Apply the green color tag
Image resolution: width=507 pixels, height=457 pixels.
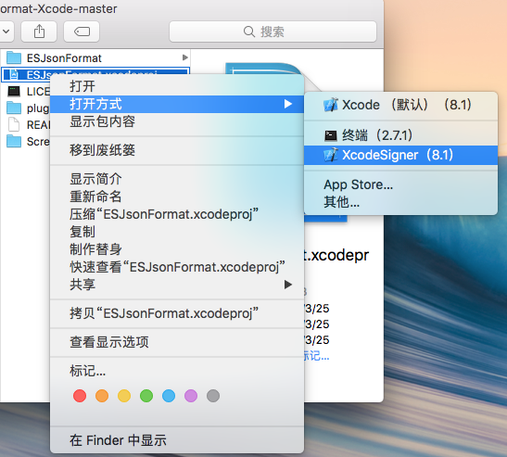(146, 396)
